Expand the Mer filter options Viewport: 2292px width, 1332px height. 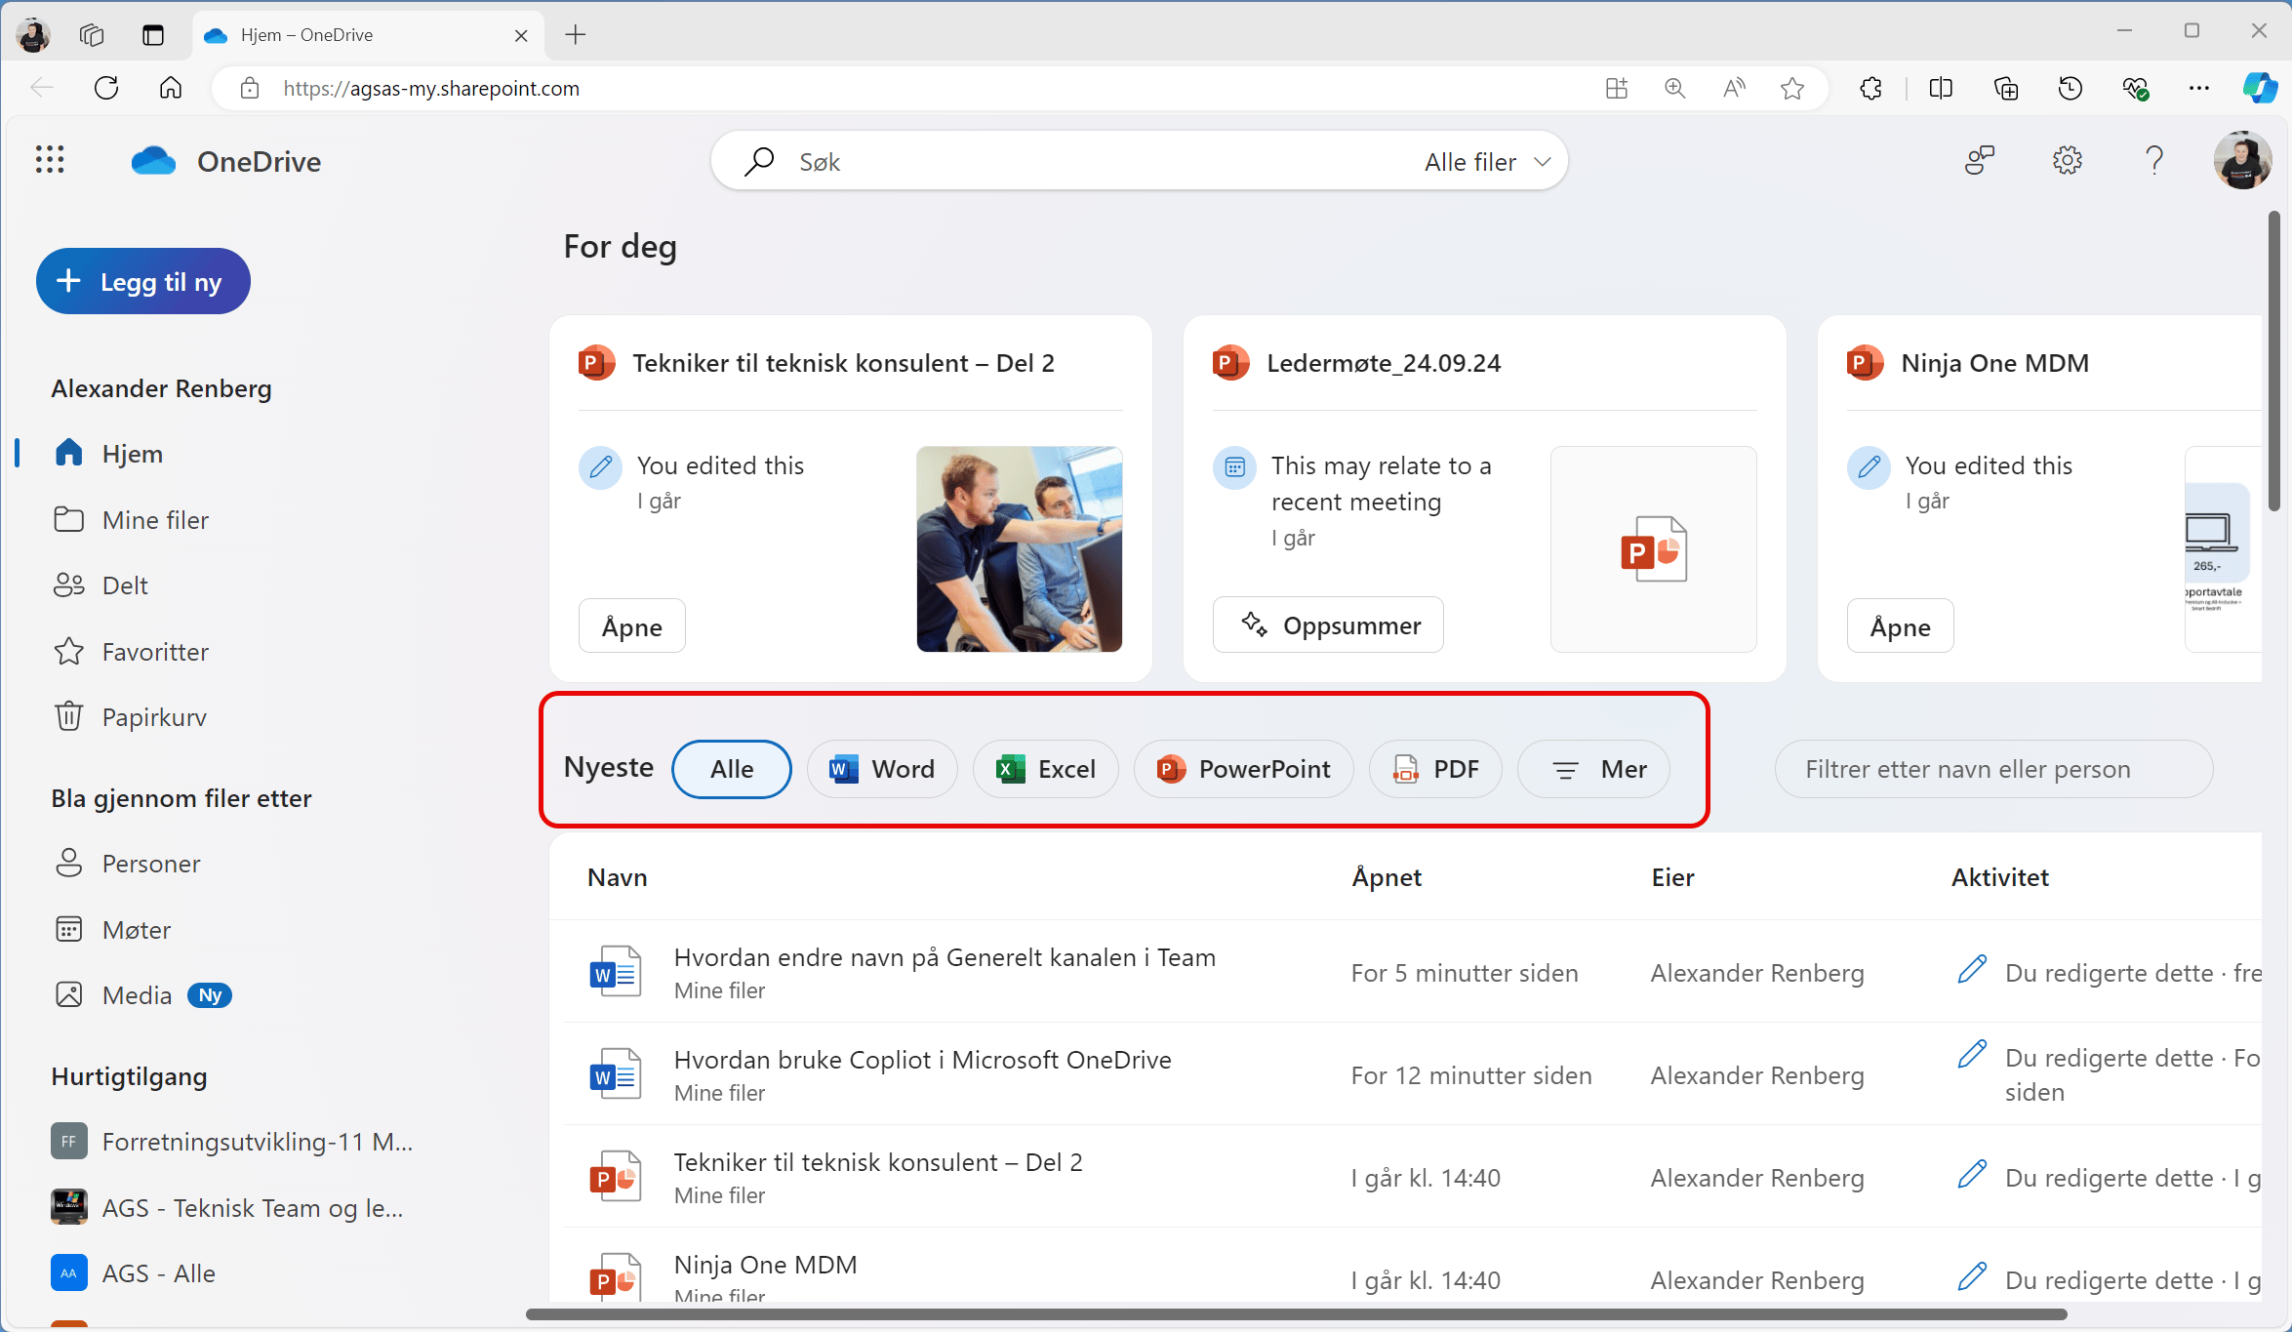(1594, 769)
